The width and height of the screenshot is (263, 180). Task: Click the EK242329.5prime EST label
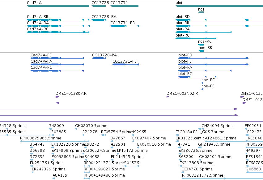pyautogui.click(x=49, y=169)
